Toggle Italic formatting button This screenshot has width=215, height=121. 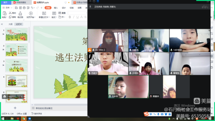point(74,17)
